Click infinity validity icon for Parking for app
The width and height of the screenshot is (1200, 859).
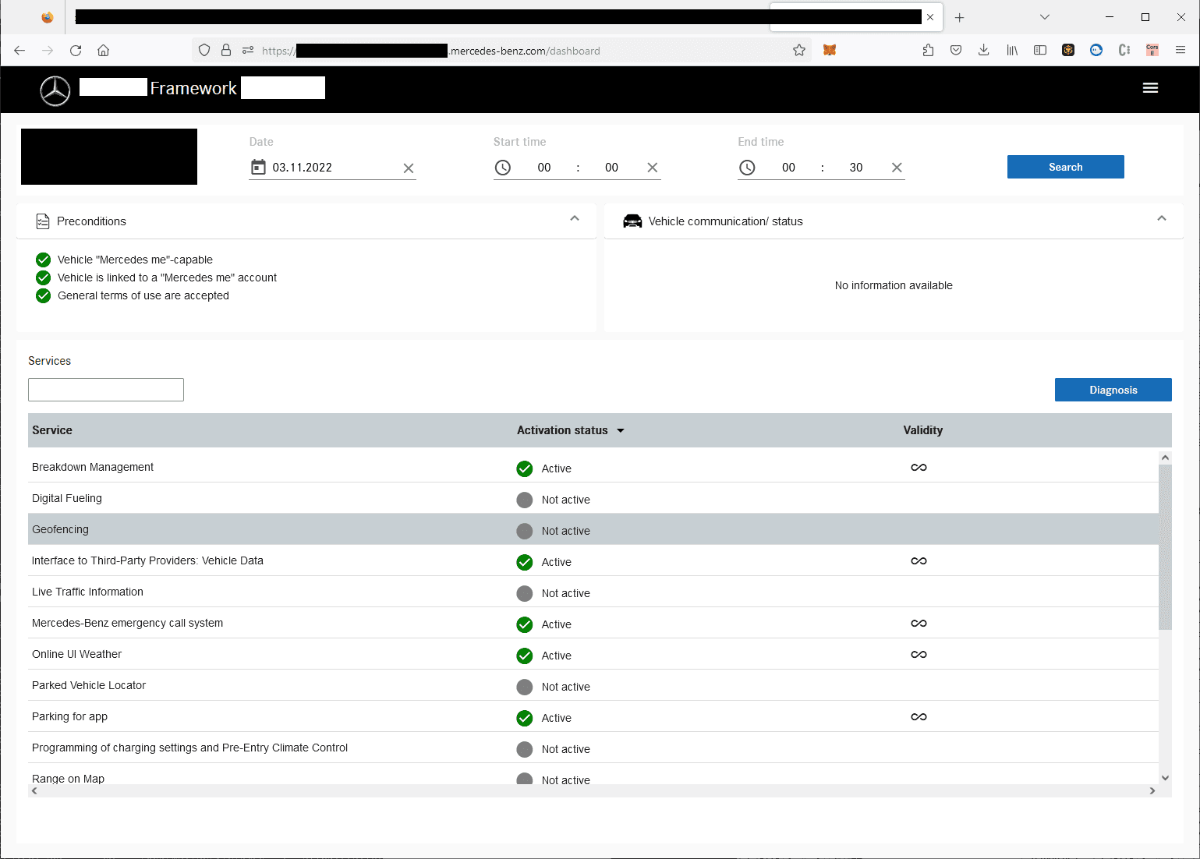click(x=919, y=717)
